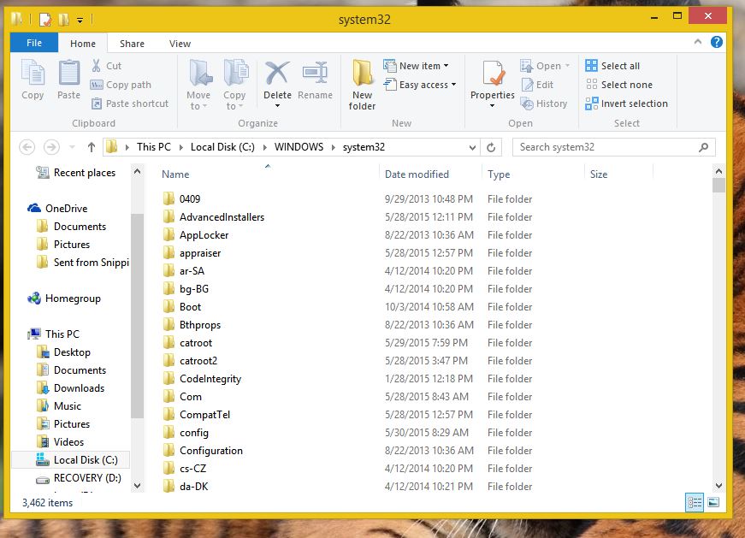Click the Edit icon in Open group
Viewport: 745px width, 538px height.
click(x=528, y=85)
